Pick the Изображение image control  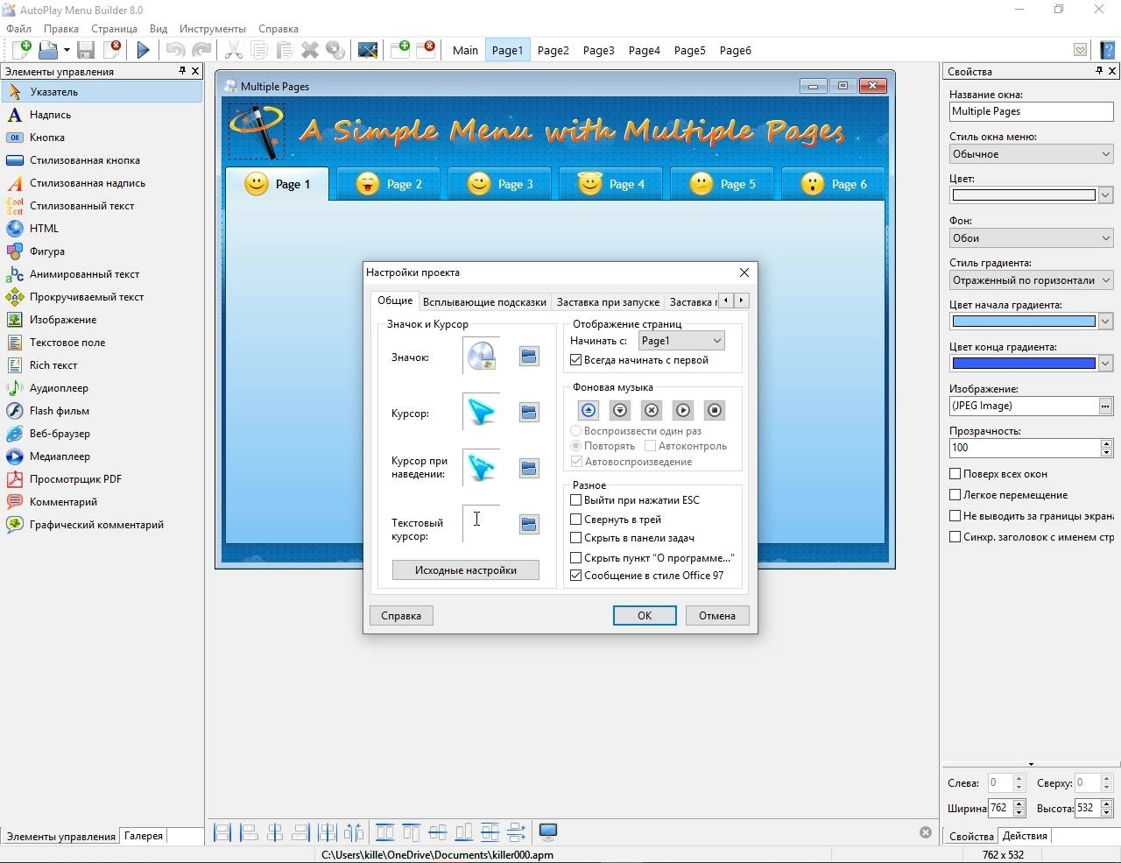pos(102,319)
